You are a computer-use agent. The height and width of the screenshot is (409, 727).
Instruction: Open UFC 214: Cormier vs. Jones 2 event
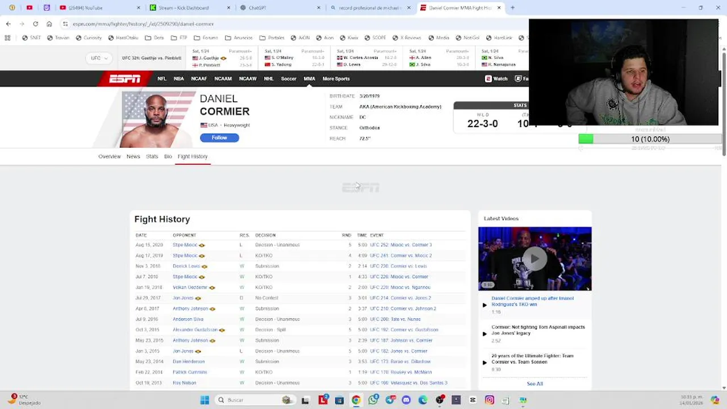pyautogui.click(x=400, y=298)
